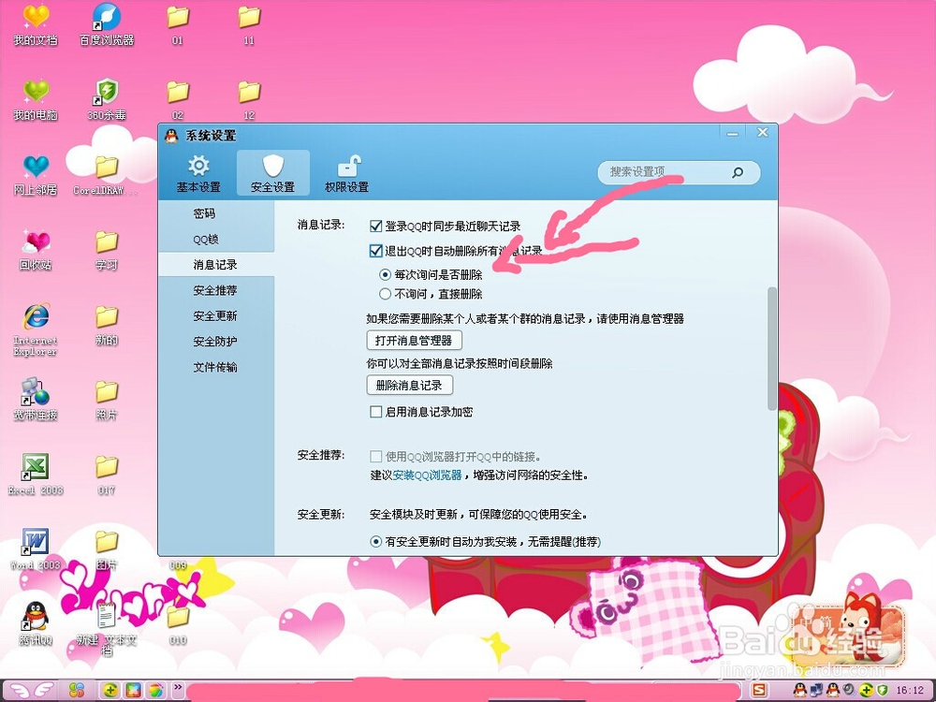Click the 搜索设置项 search field
Image resolution: width=936 pixels, height=702 pixels.
tap(679, 172)
